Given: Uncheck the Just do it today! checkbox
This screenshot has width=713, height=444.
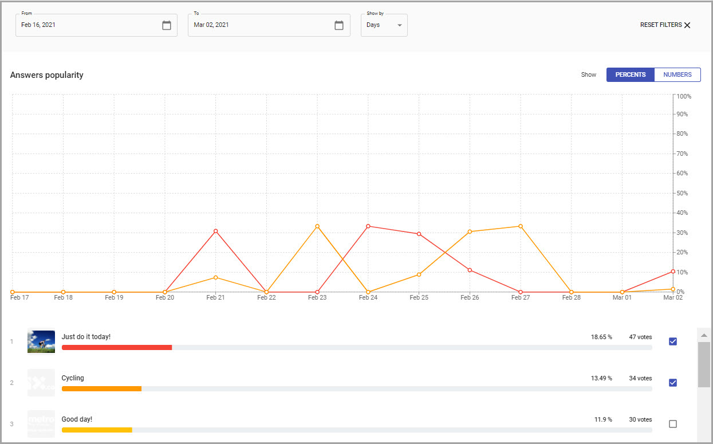Looking at the screenshot, I should [x=673, y=341].
